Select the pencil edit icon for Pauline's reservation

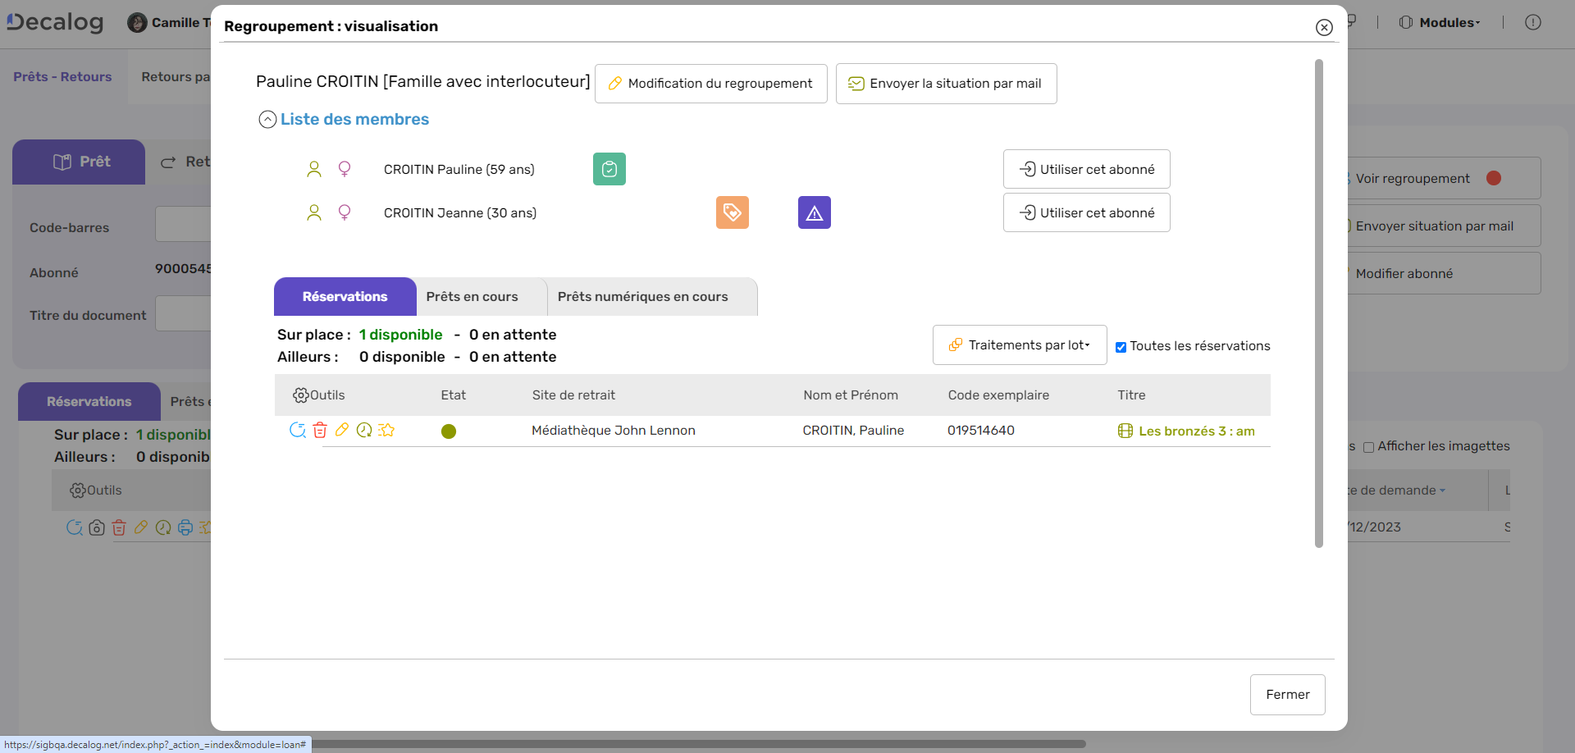(342, 430)
